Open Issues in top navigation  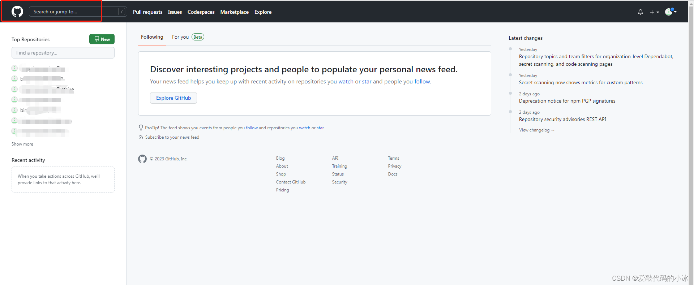pos(175,12)
